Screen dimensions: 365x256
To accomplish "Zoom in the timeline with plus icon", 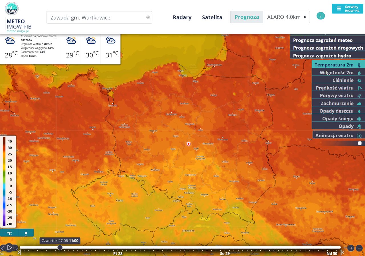I will tap(351, 248).
